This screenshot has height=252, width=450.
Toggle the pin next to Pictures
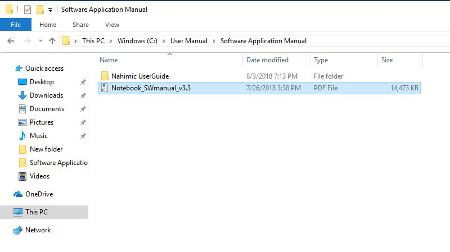(x=83, y=122)
